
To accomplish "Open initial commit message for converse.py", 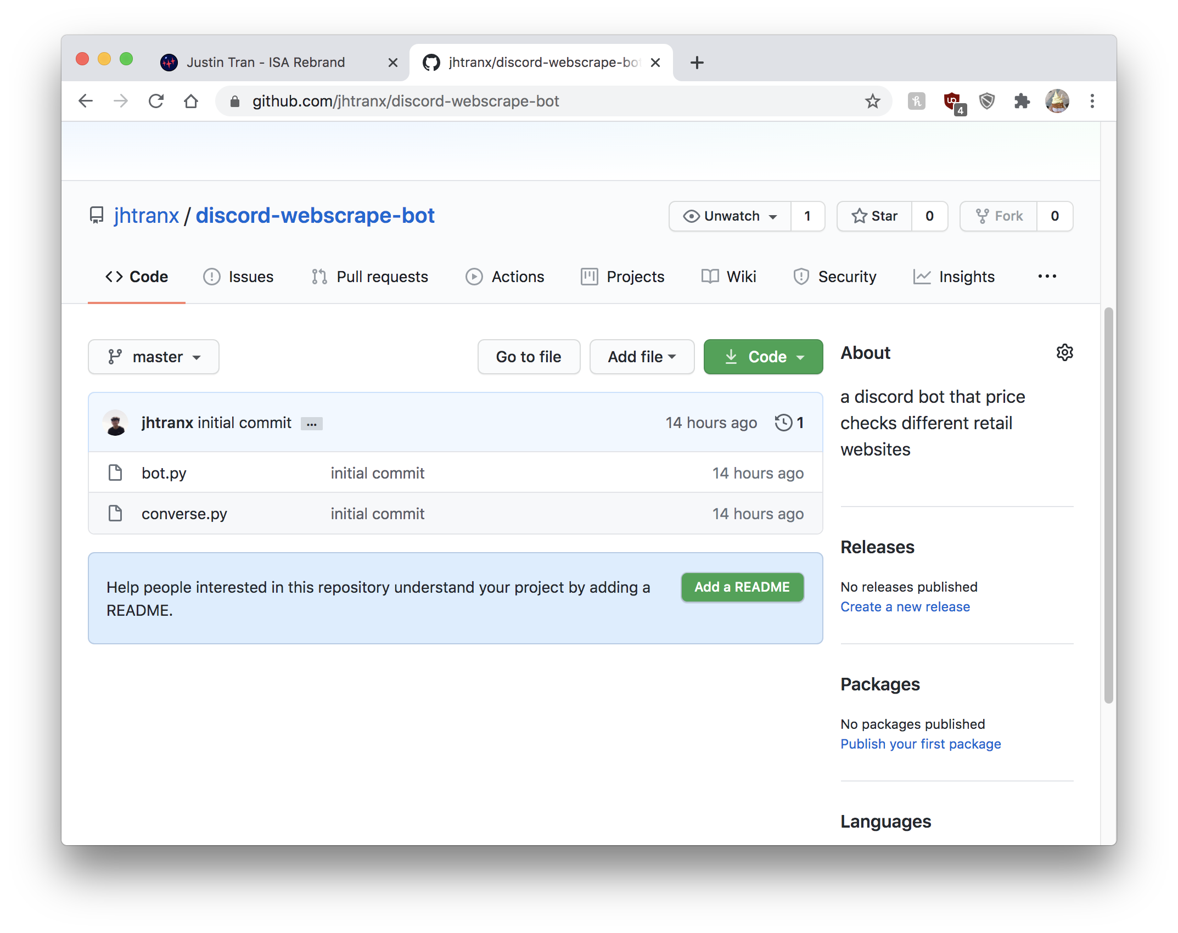I will pos(377,514).
